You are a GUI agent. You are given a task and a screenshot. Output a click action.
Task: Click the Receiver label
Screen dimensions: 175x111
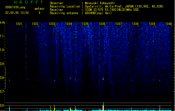(56, 10)
